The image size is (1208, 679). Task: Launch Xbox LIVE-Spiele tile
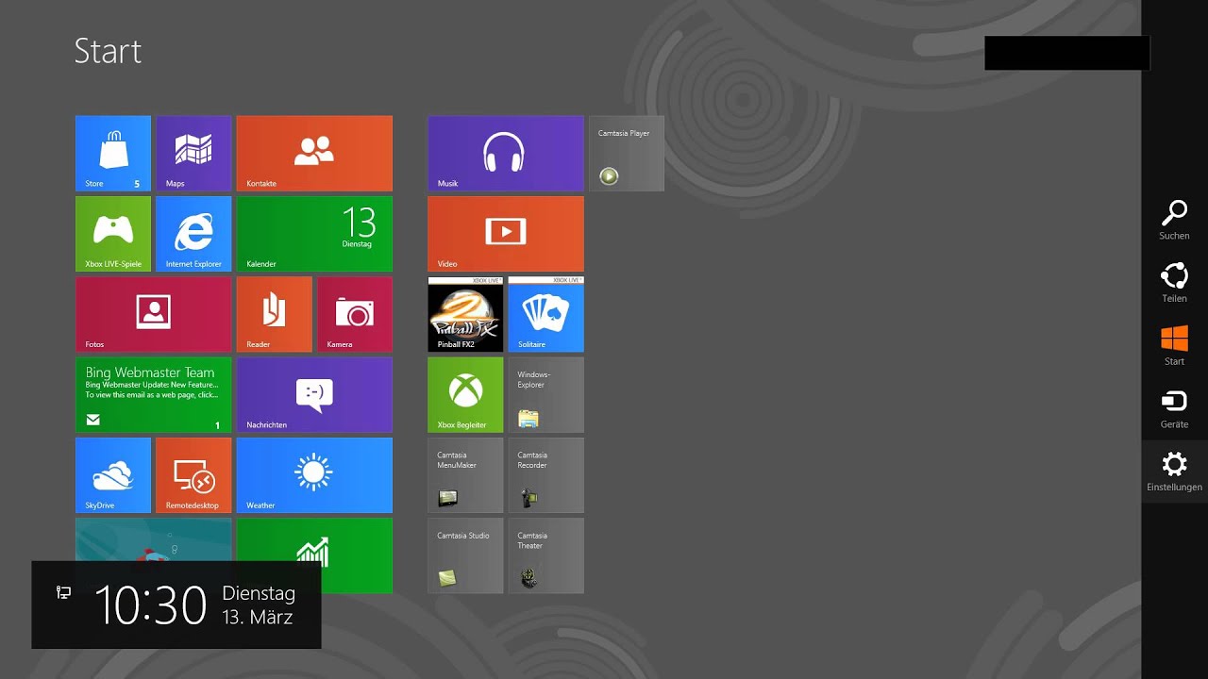[113, 234]
